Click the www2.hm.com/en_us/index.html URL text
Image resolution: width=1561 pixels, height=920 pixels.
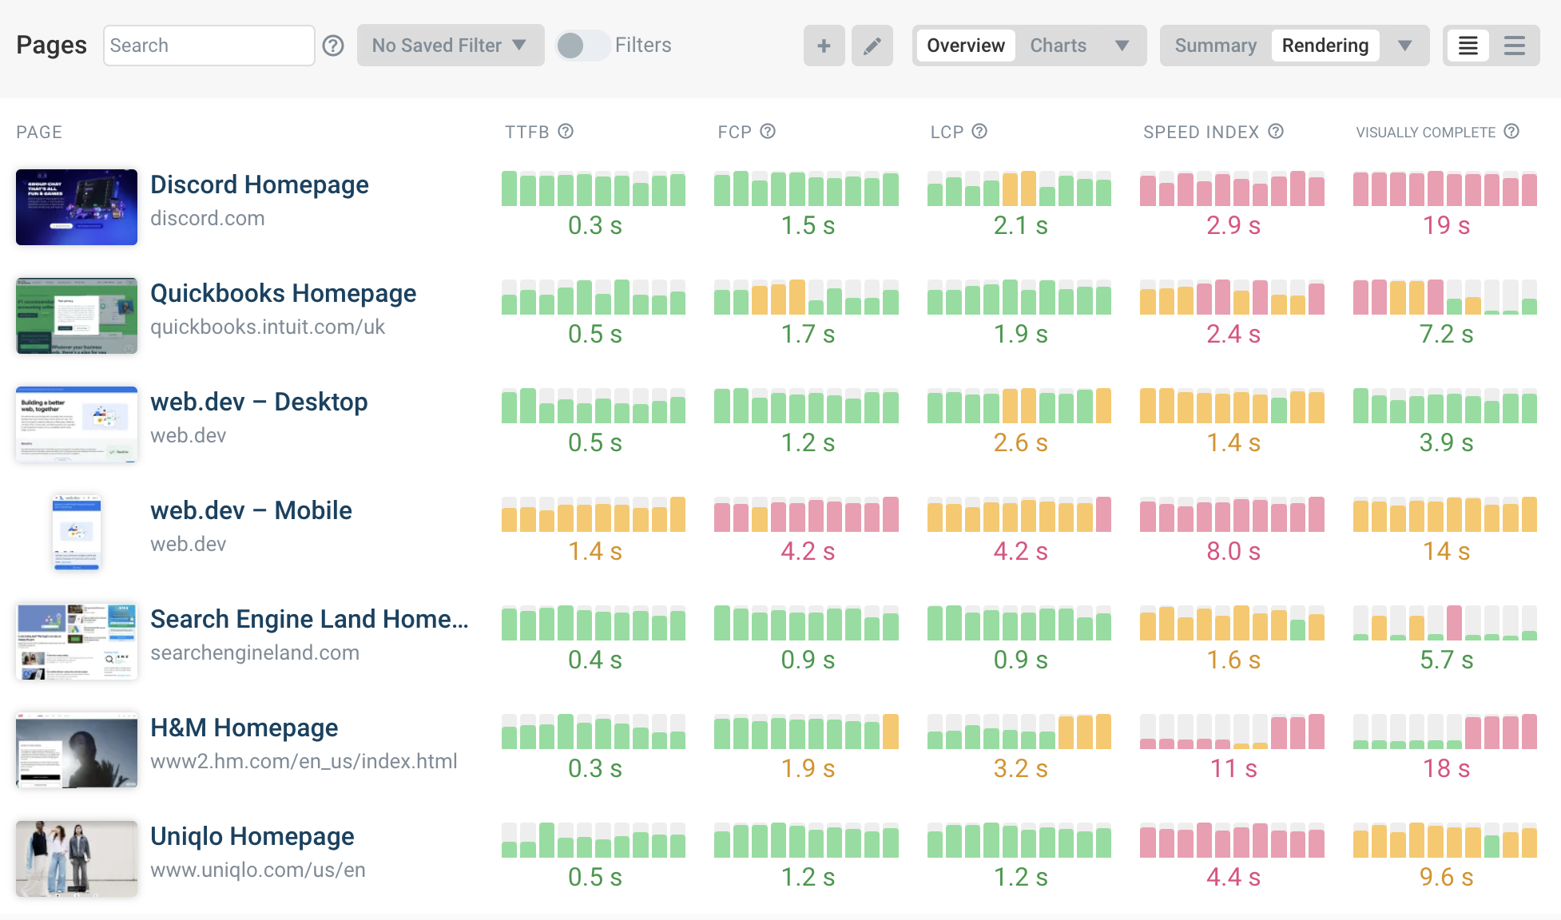304,761
